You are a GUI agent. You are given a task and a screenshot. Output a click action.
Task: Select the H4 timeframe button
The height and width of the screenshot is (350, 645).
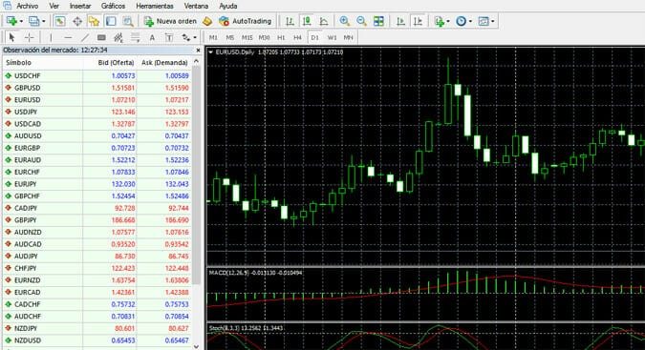(297, 37)
